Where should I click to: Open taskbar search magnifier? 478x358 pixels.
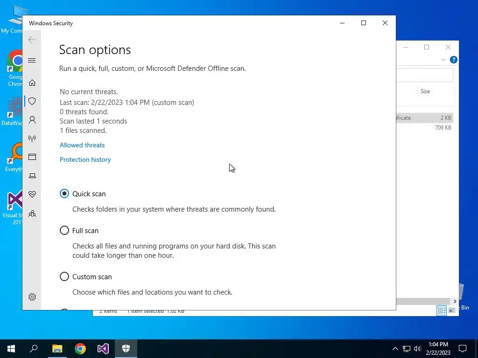(x=34, y=349)
